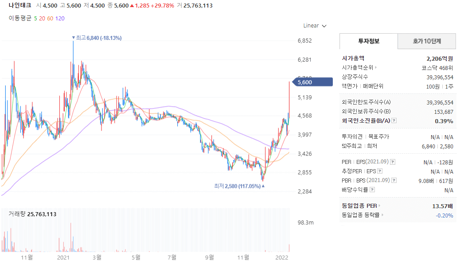The width and height of the screenshot is (460, 264).
Task: Open the 동일업종 PER link
Action: point(361,206)
